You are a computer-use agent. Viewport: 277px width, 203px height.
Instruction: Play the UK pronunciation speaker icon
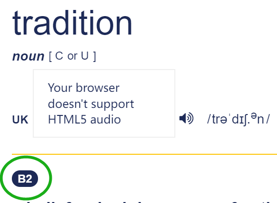tap(186, 118)
